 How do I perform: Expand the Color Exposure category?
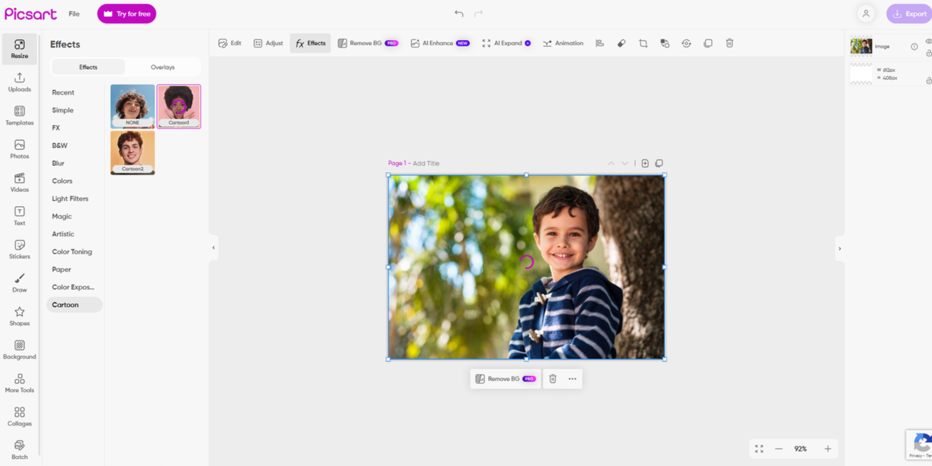(73, 287)
